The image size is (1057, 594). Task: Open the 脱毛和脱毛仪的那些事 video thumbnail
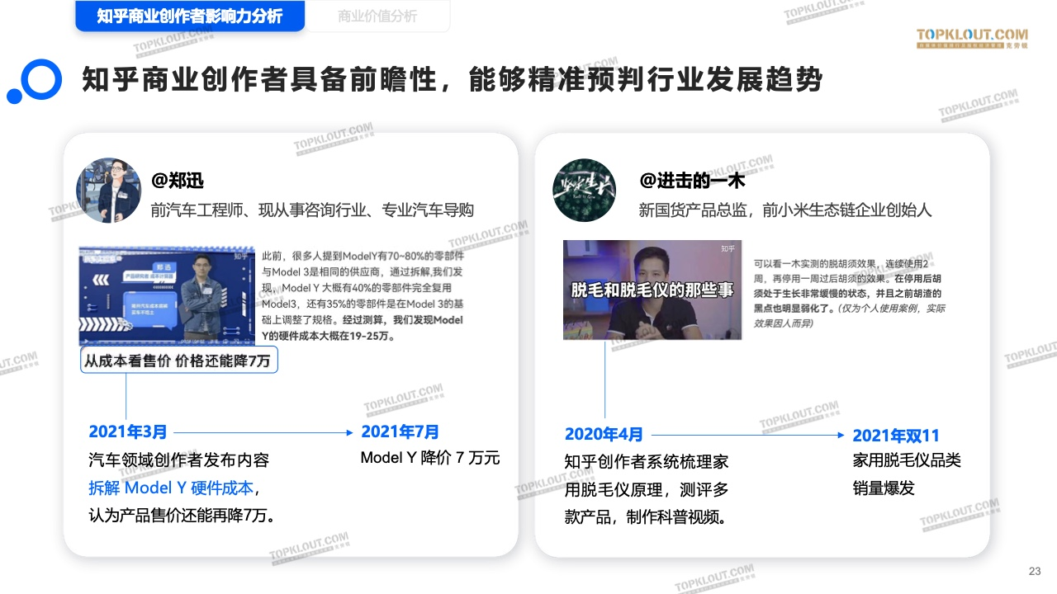click(x=652, y=290)
